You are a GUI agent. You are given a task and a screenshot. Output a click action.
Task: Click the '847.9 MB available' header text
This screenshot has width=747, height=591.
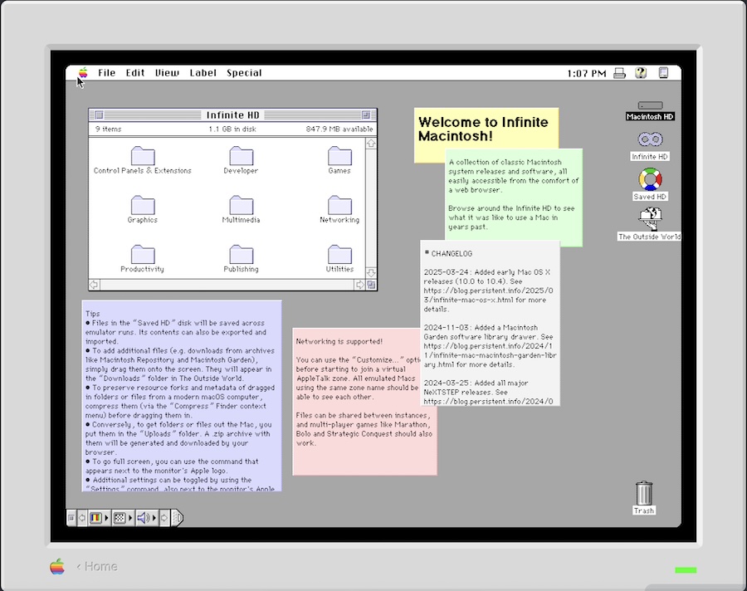click(x=339, y=129)
